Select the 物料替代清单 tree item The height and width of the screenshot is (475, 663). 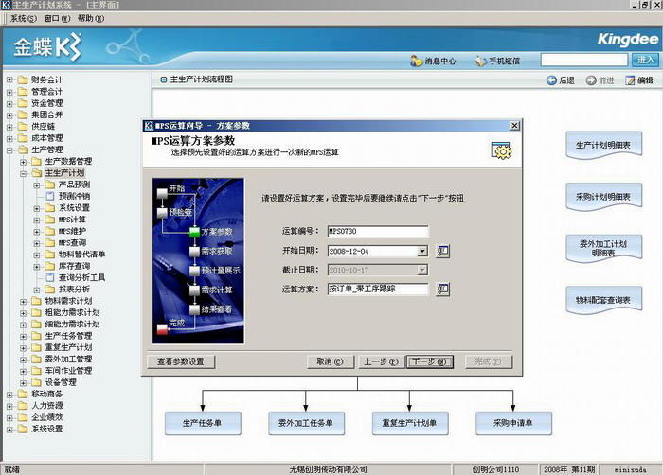pos(81,255)
